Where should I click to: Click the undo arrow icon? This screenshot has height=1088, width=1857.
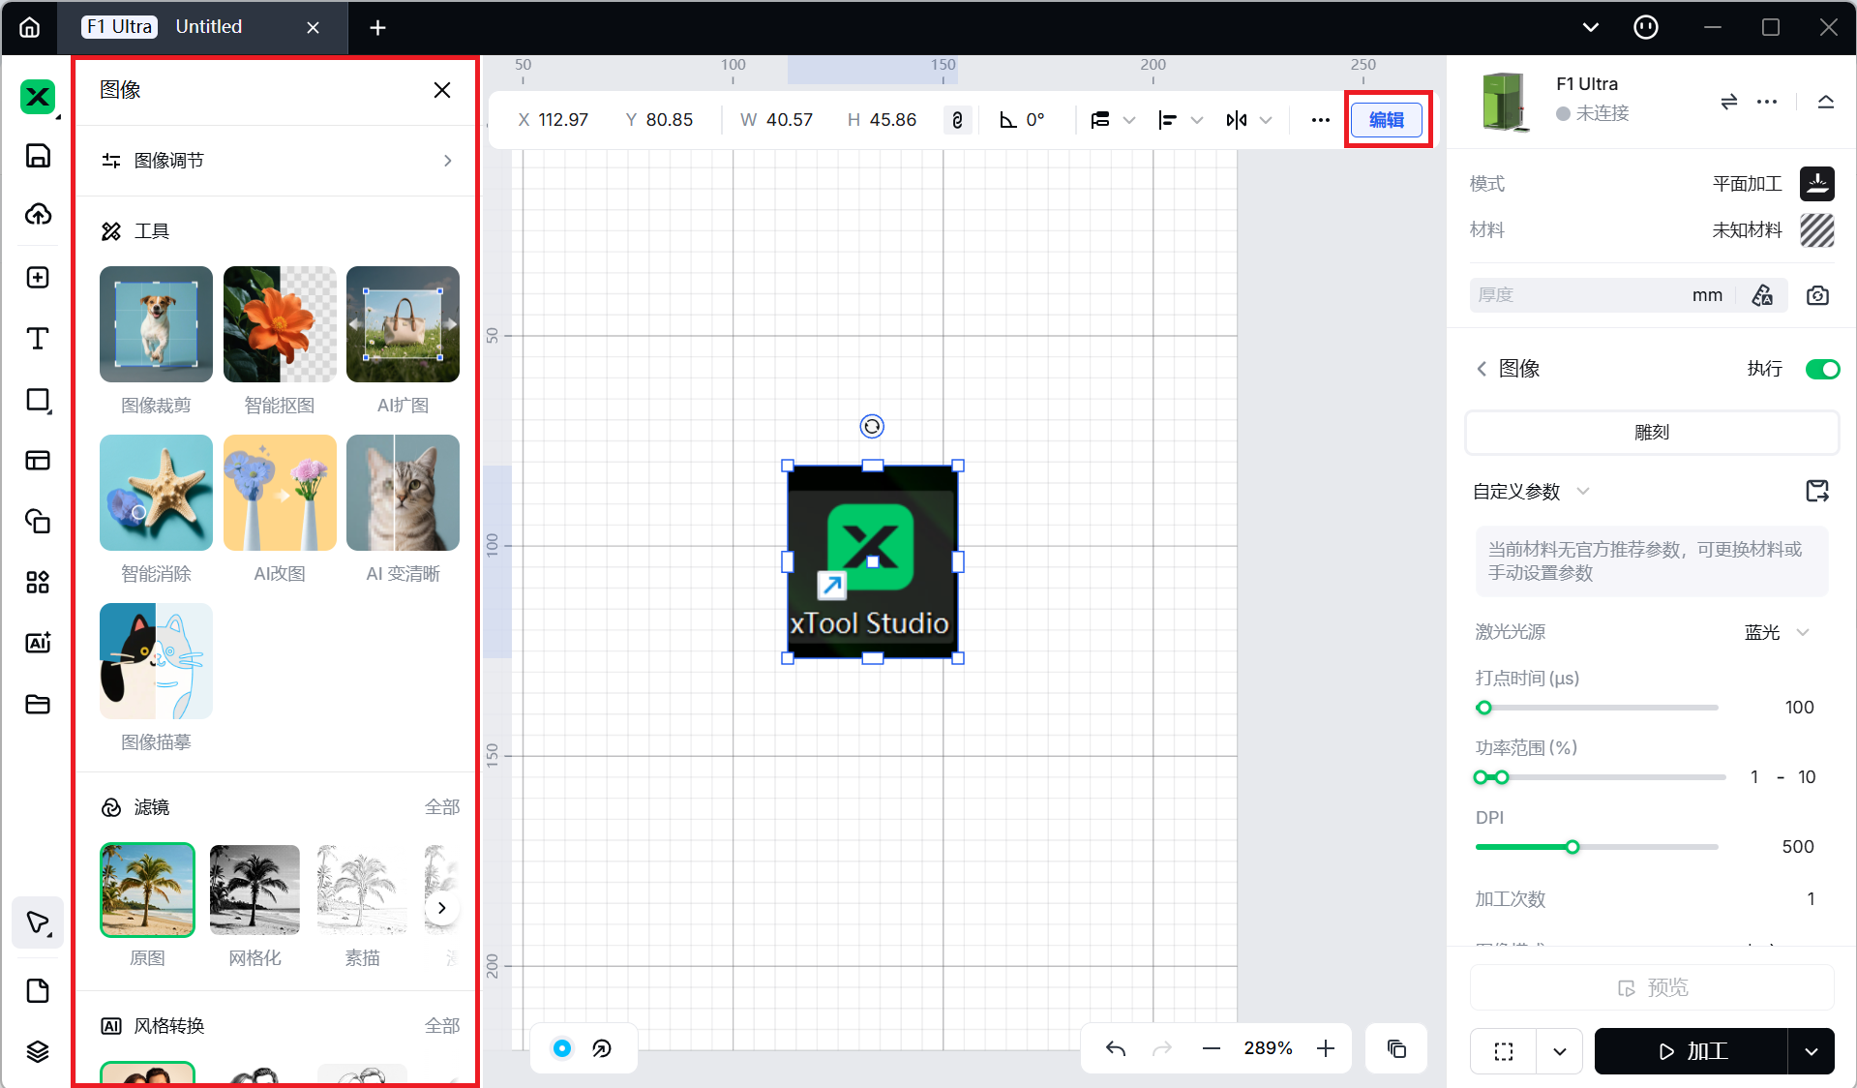tap(1116, 1048)
